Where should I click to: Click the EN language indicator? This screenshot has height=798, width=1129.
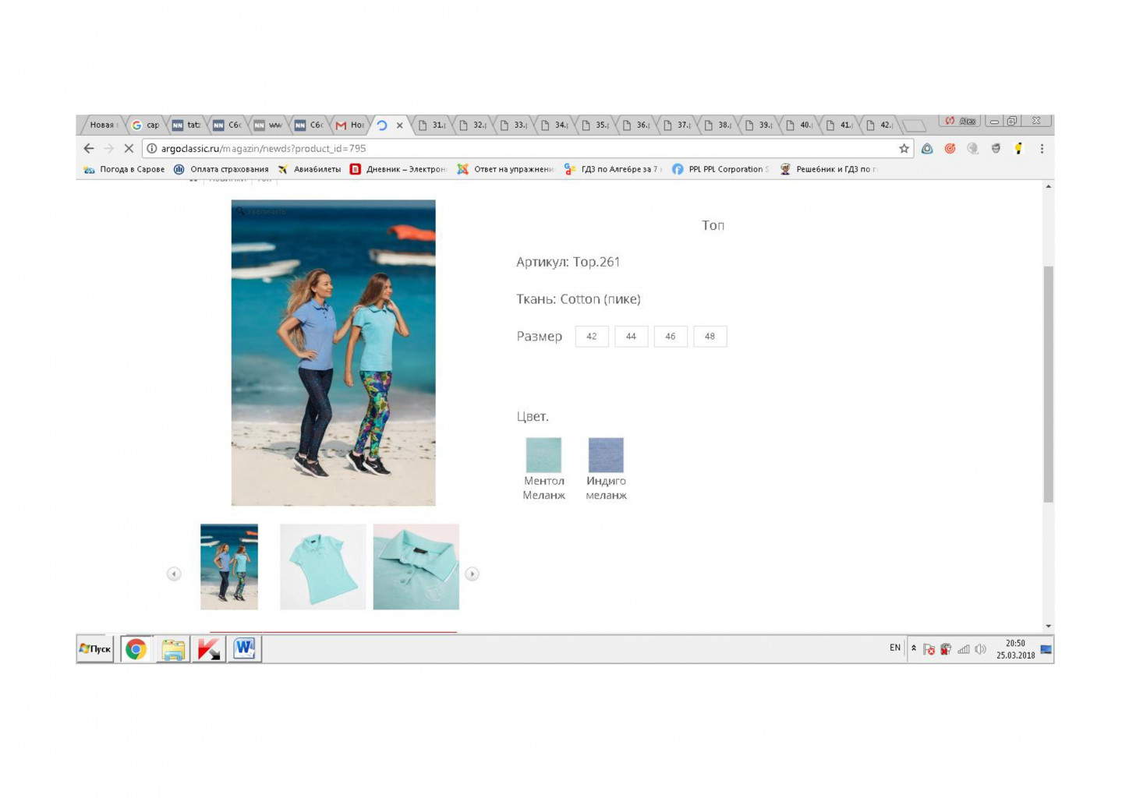[x=895, y=648]
